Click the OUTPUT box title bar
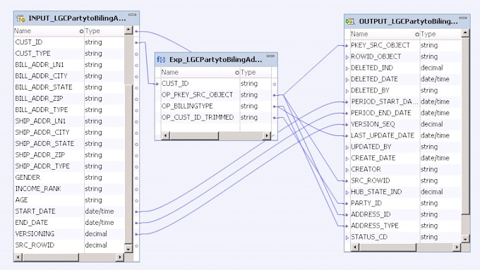Image resolution: width=480 pixels, height=270 pixels. pyautogui.click(x=407, y=21)
